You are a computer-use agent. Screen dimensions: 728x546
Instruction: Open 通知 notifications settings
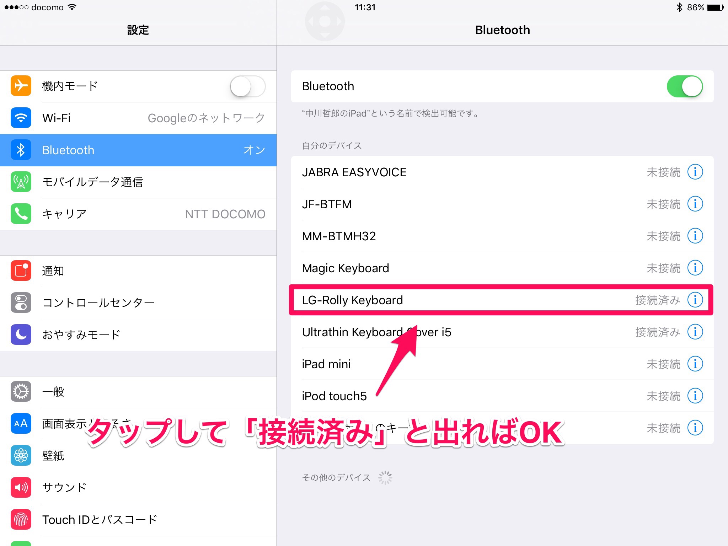[x=139, y=271]
